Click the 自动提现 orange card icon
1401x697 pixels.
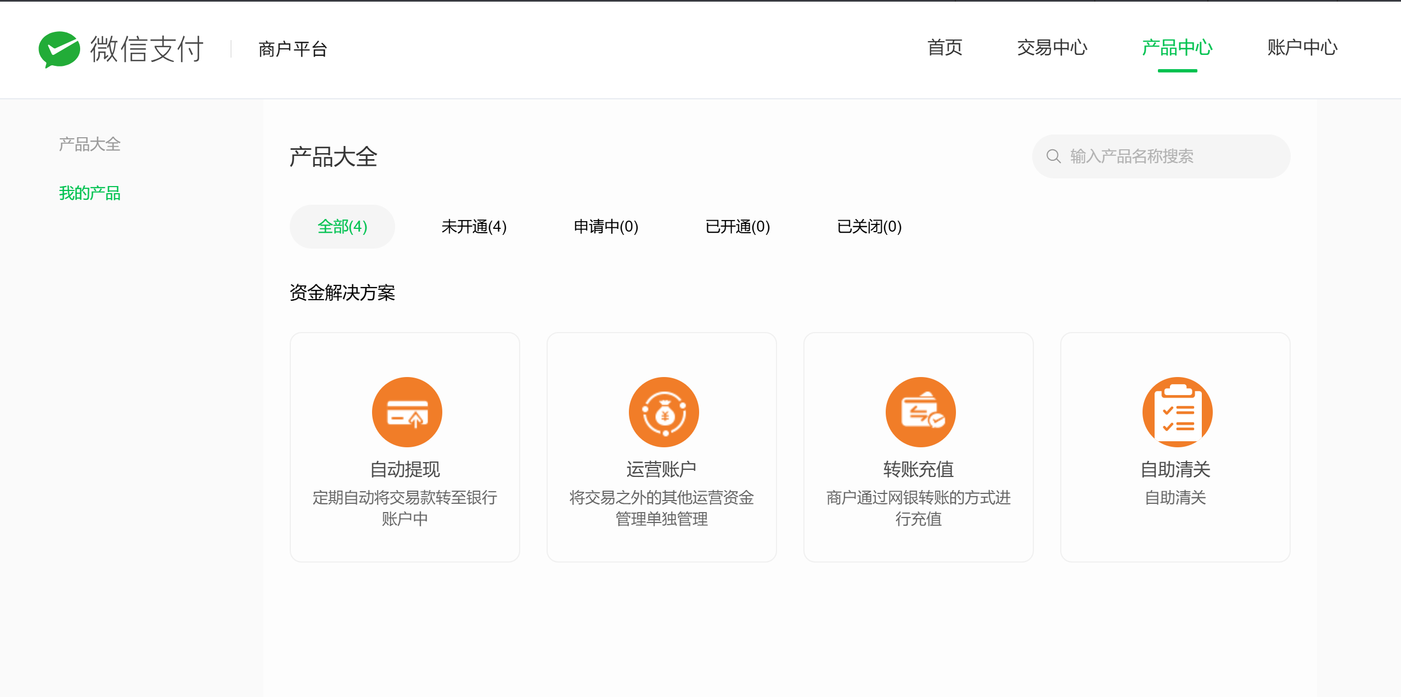(407, 412)
